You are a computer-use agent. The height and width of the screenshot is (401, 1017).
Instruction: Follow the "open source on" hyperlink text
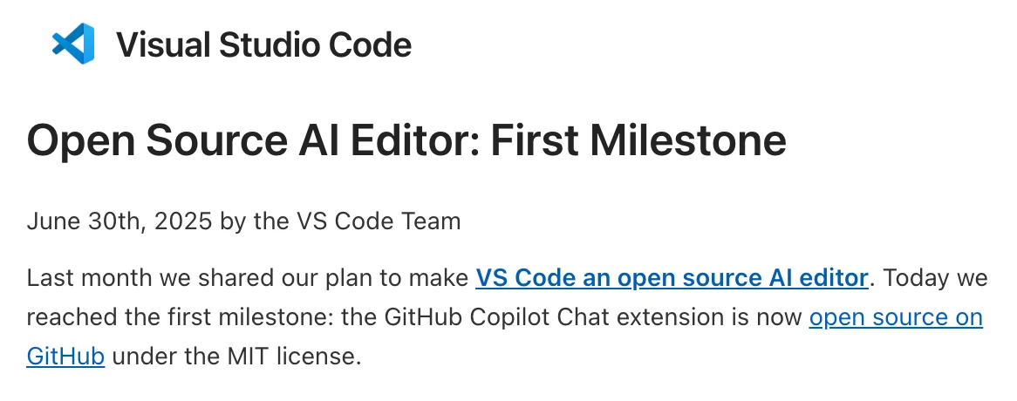(896, 318)
